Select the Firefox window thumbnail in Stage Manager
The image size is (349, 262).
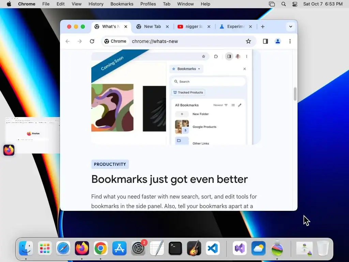[32, 135]
